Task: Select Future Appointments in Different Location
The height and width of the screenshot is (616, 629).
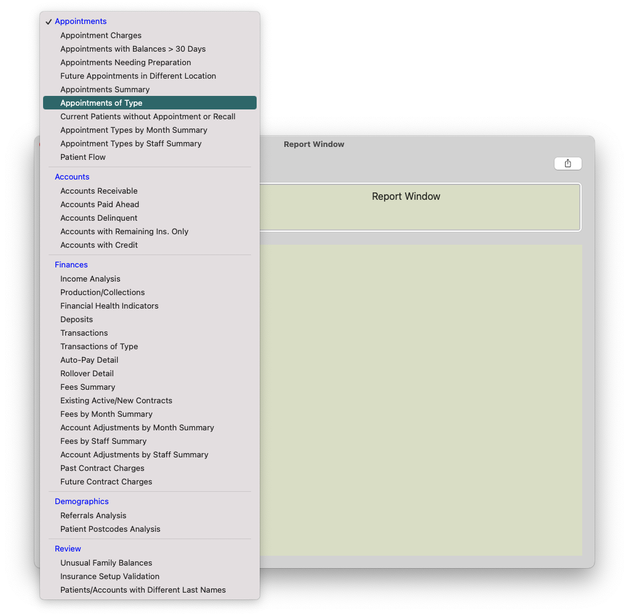Action: pos(138,76)
